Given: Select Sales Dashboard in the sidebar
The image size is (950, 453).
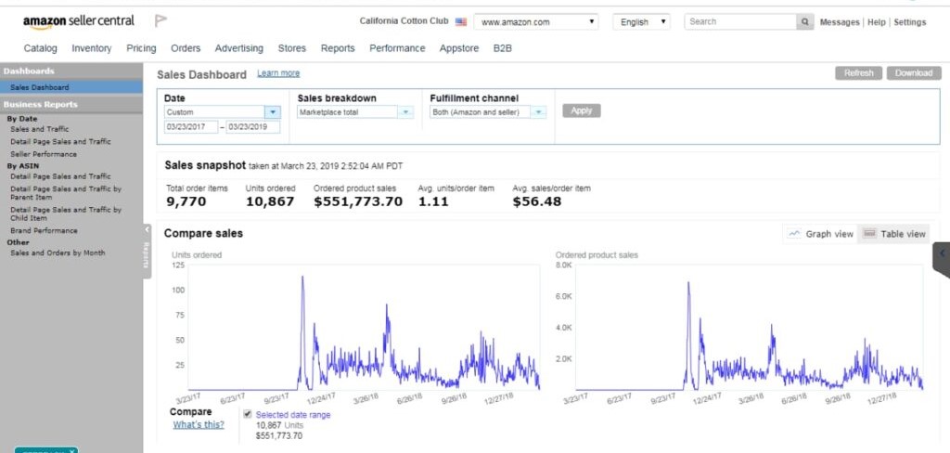Looking at the screenshot, I should 71,87.
